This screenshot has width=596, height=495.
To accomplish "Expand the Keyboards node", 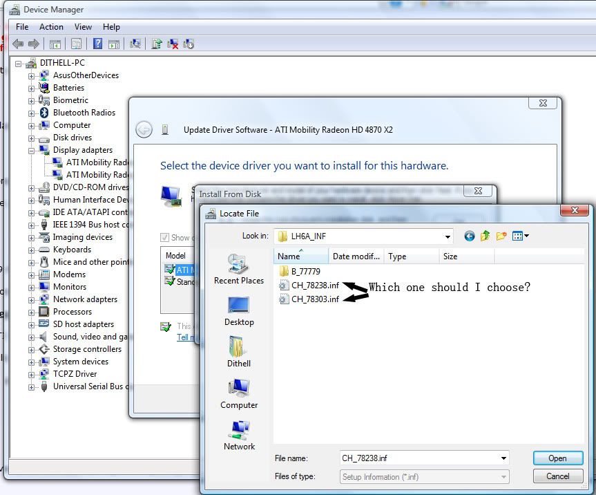I will 31,250.
